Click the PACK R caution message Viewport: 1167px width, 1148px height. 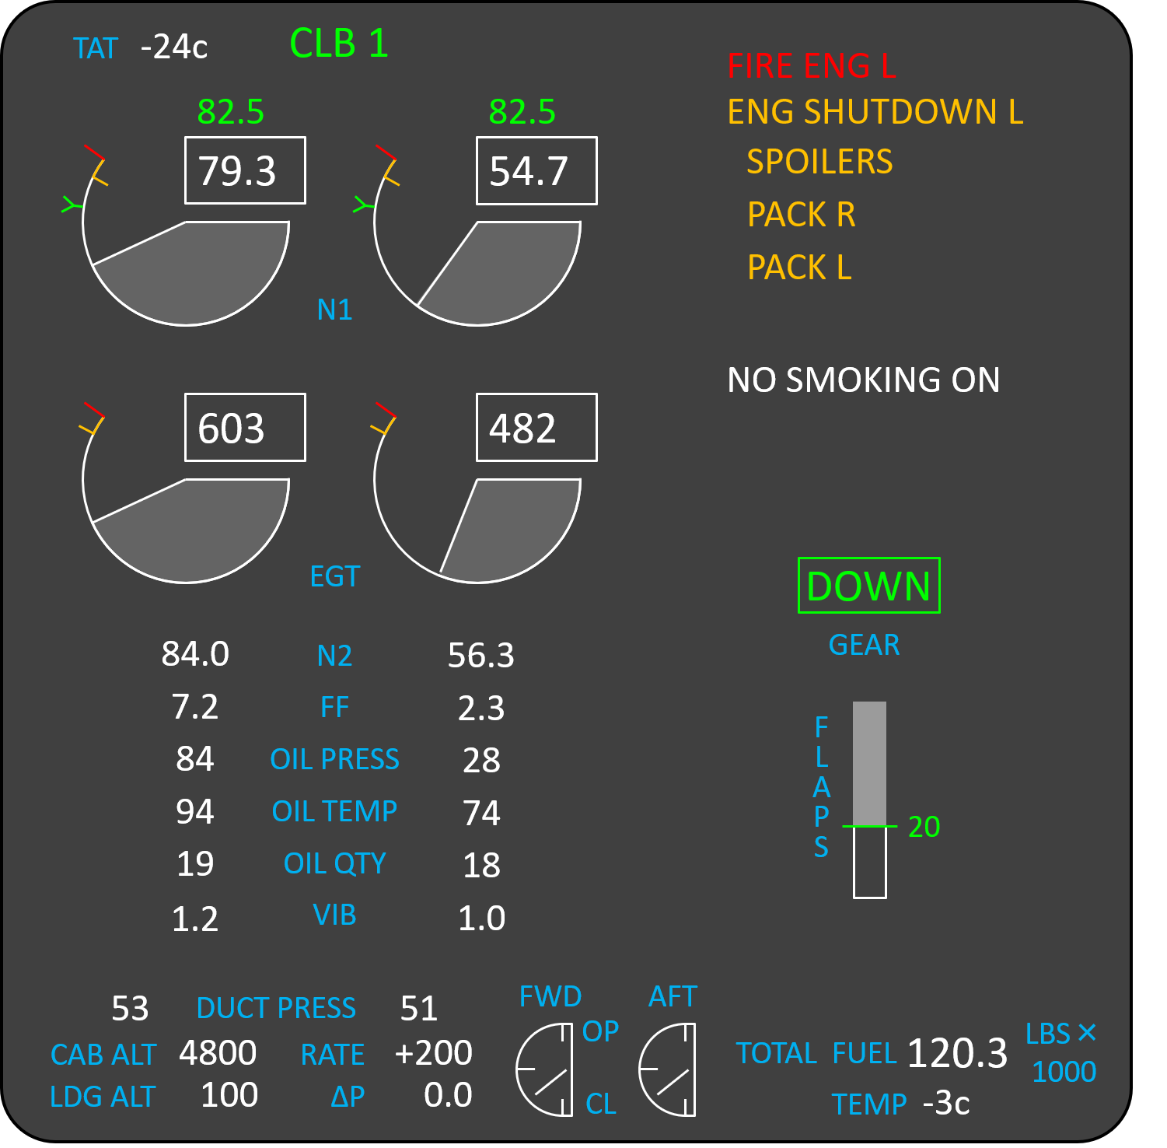click(801, 215)
